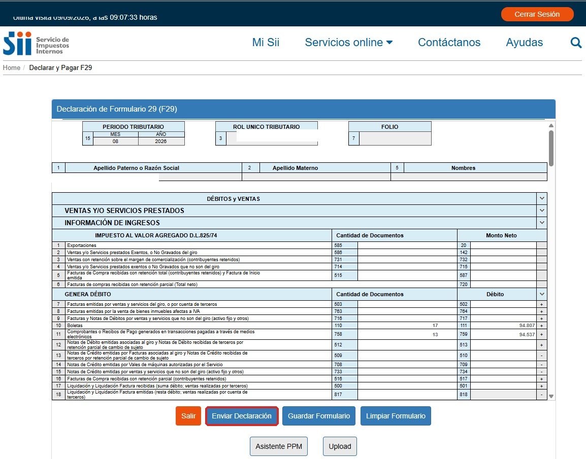Screen dimensions: 586x459
Task: Follow the Home breadcrumb link
Action: (12, 67)
